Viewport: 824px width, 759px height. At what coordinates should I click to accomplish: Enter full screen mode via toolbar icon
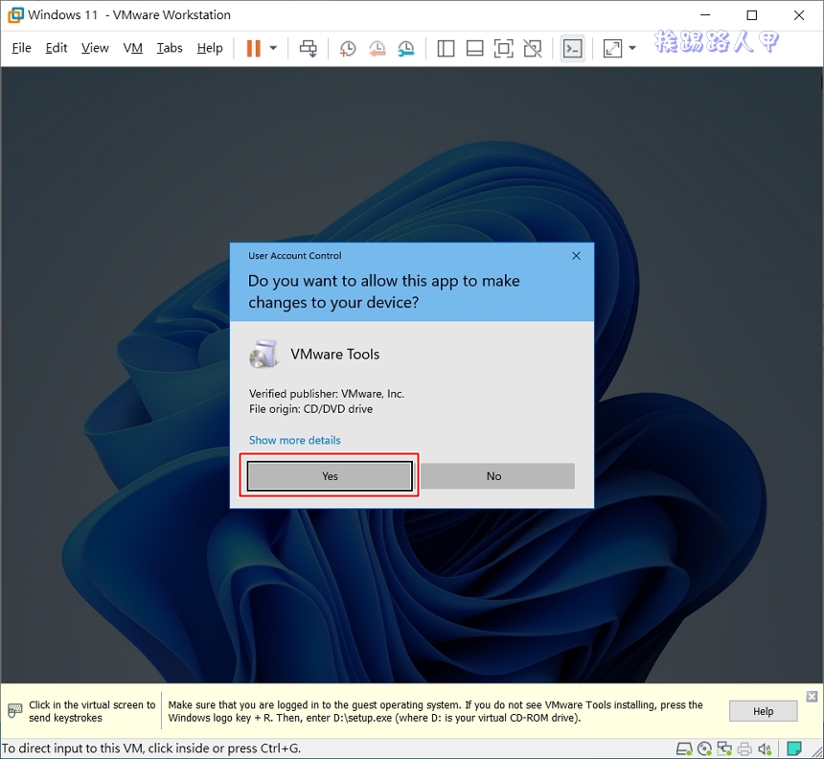504,48
